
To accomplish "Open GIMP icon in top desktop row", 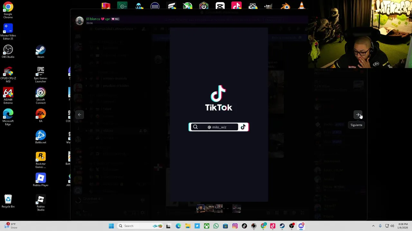I will (269, 6).
